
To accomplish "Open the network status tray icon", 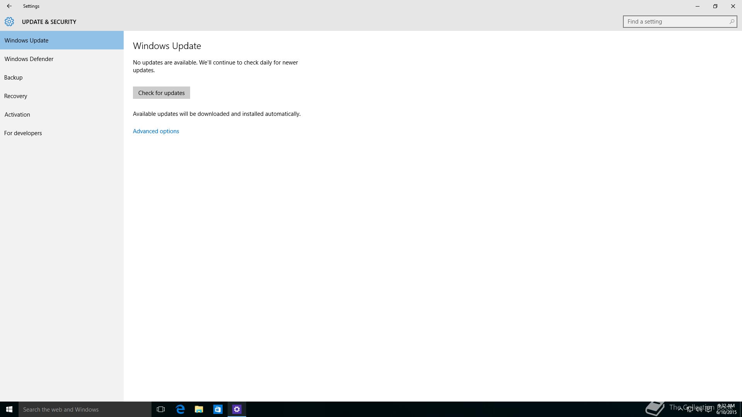I will (x=689, y=409).
